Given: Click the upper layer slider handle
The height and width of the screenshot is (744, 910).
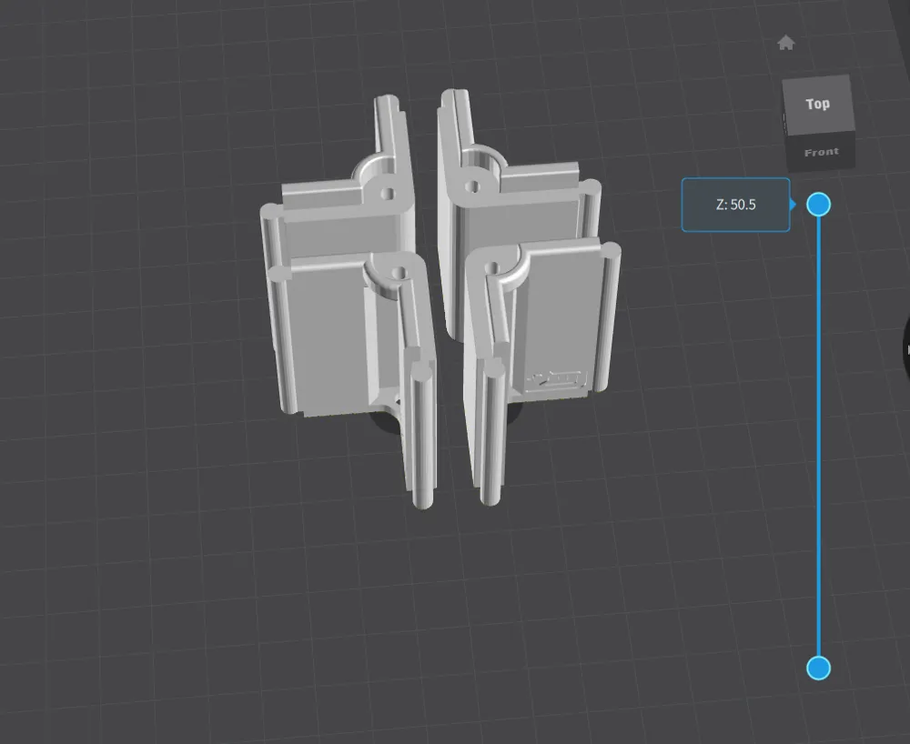Looking at the screenshot, I should (x=819, y=205).
